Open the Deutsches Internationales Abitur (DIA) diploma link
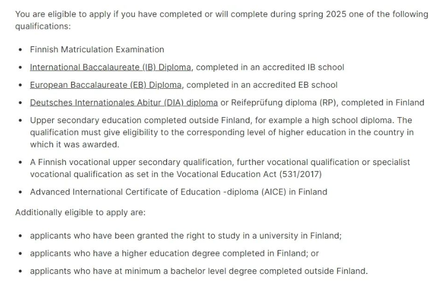The image size is (431, 286). pyautogui.click(x=124, y=102)
